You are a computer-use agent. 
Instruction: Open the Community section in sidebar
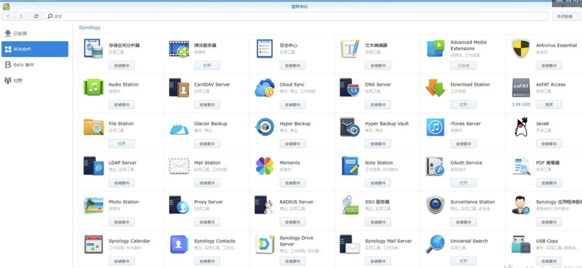[x=35, y=80]
